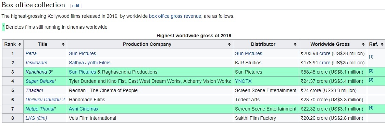Open the Petta film article
The height and width of the screenshot is (129, 385).
(31, 53)
